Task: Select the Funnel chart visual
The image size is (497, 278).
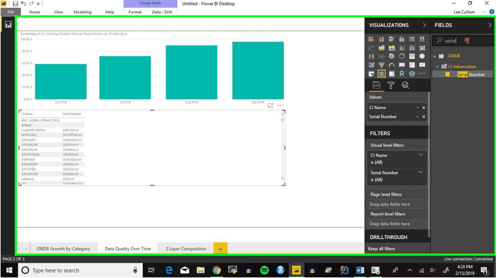Action: coord(381,65)
